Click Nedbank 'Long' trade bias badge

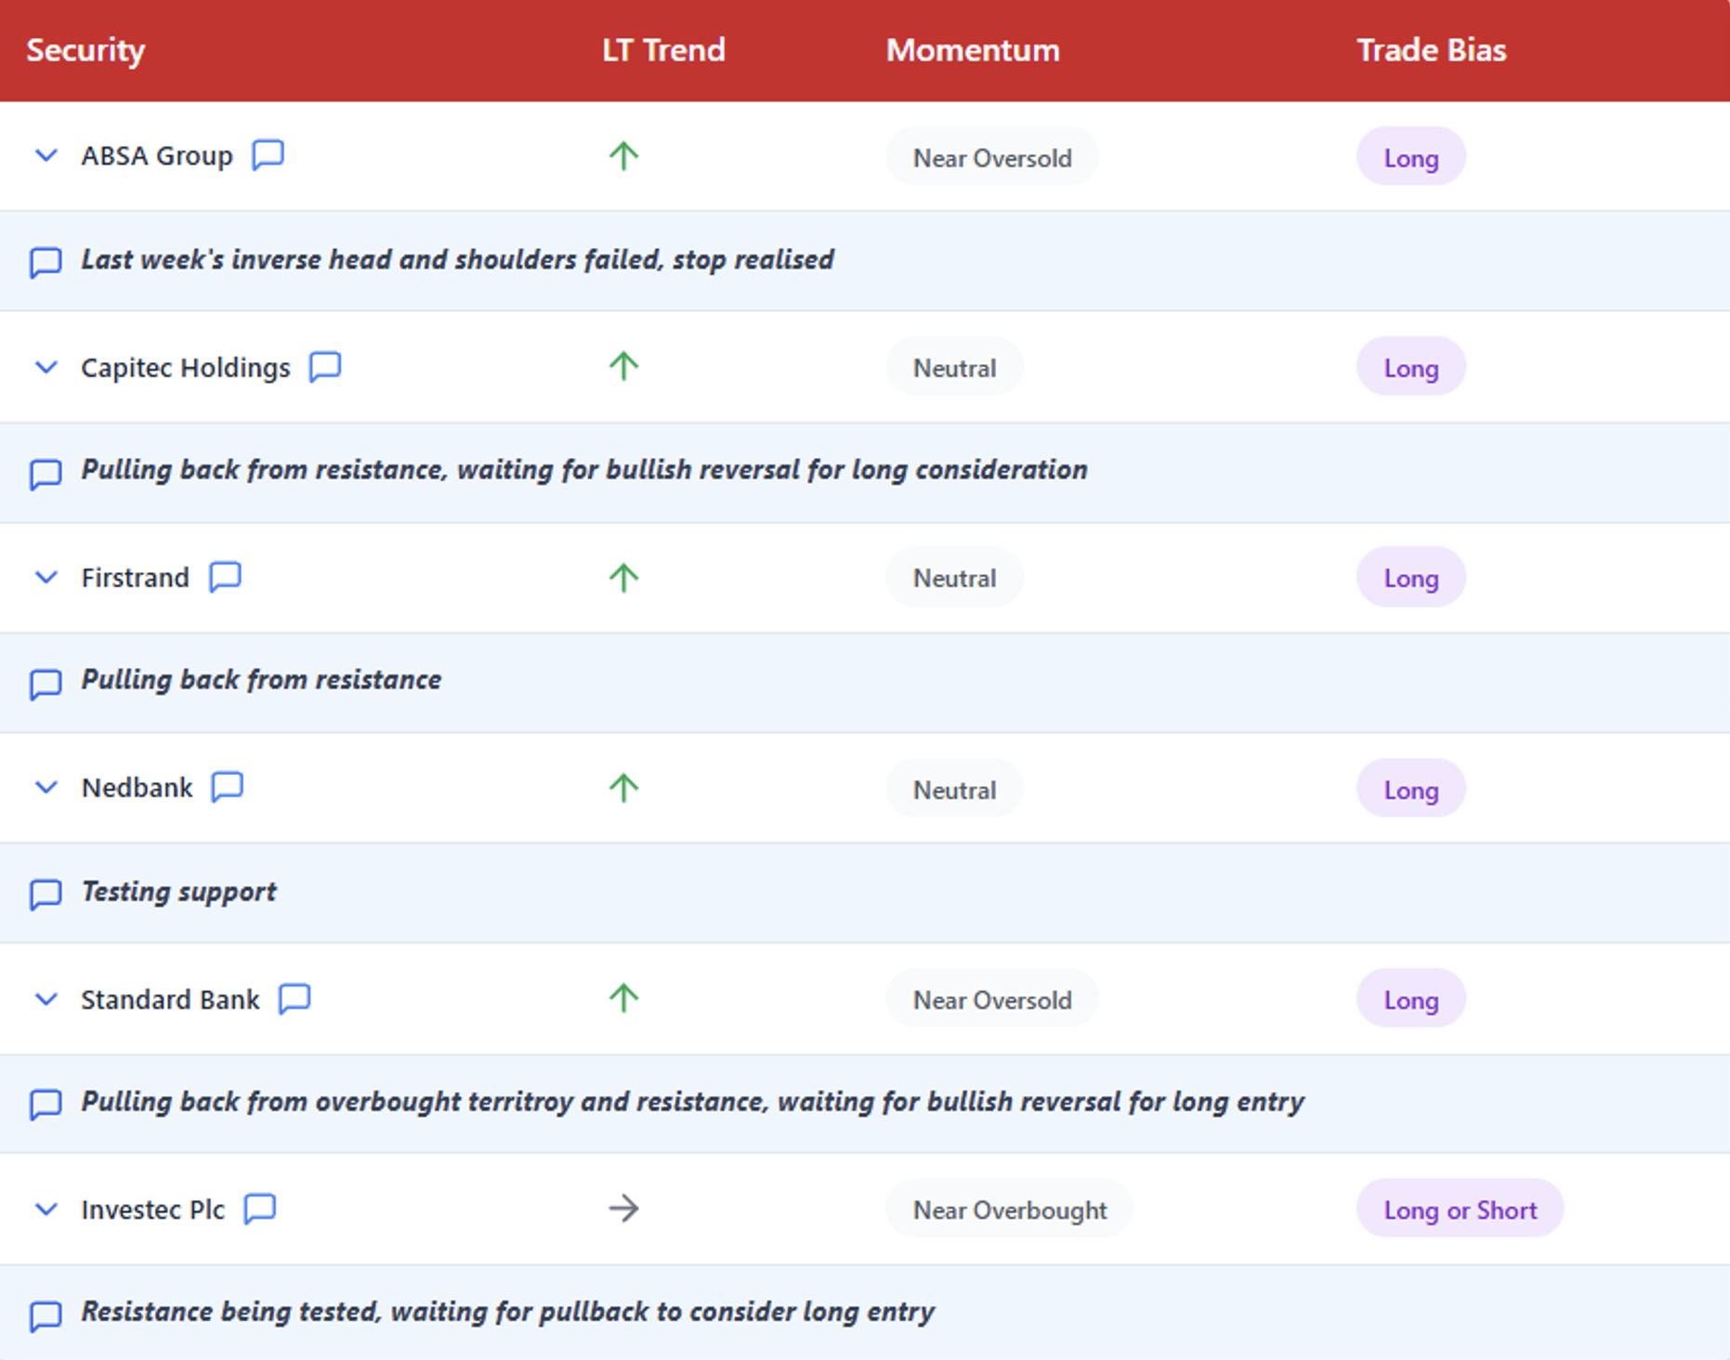pos(1411,789)
